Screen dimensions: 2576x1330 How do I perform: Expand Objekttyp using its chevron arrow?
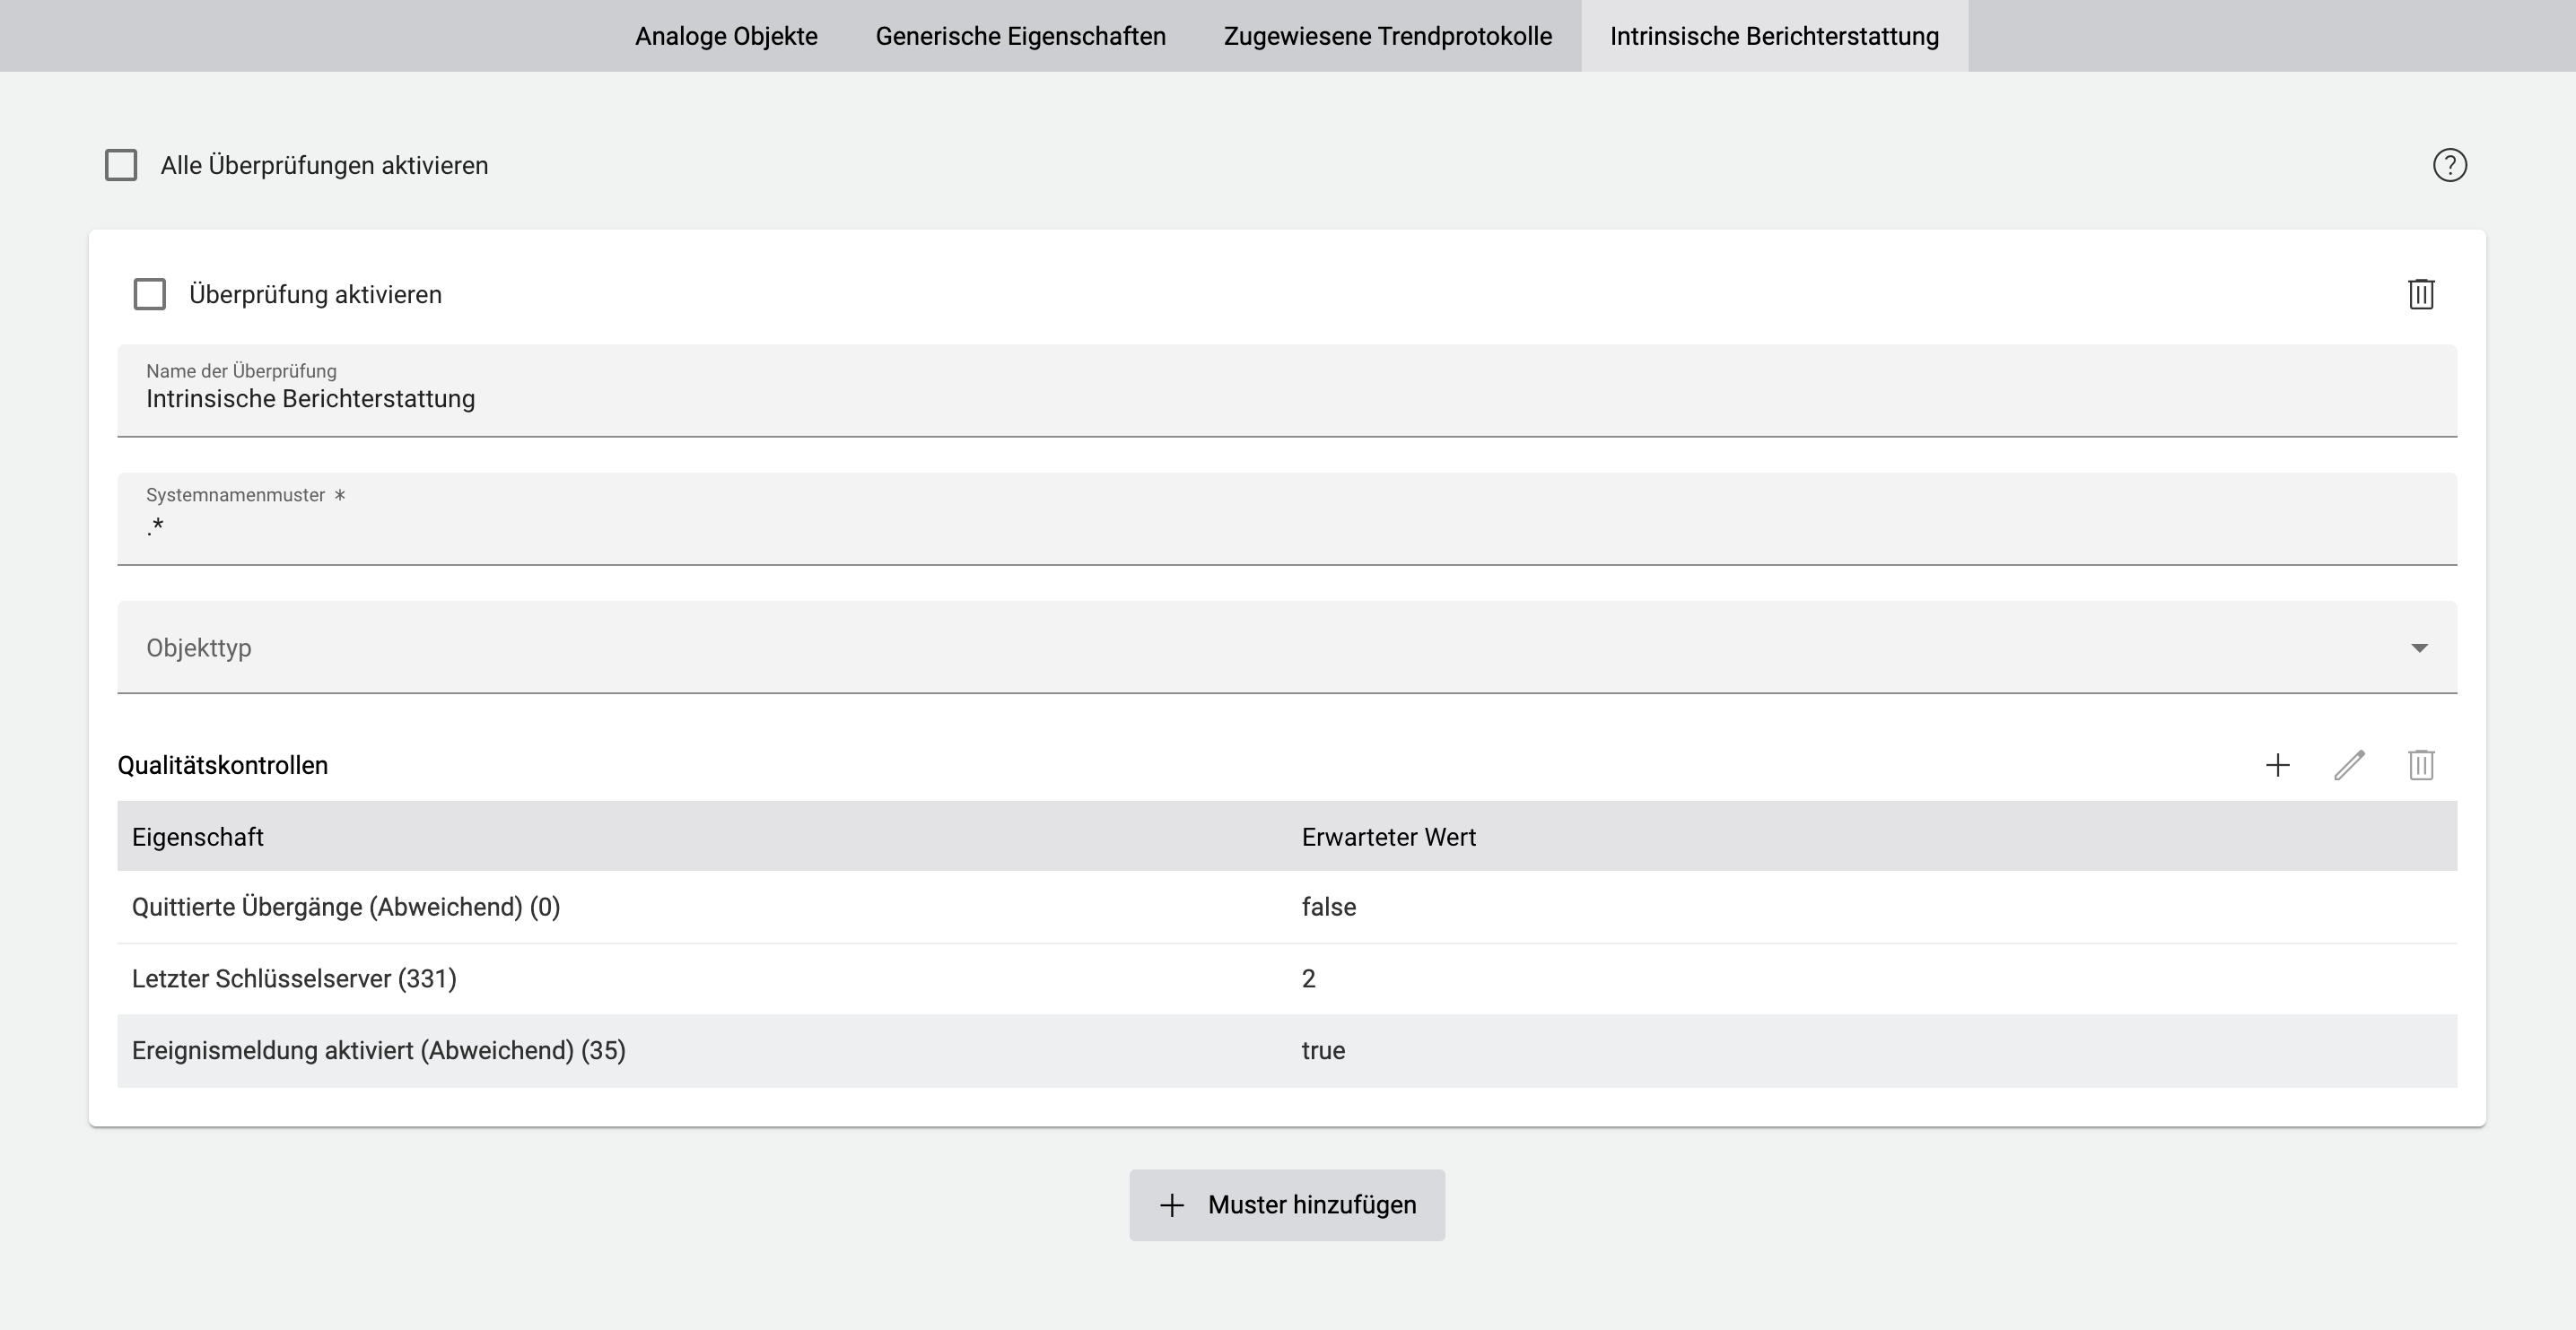pos(2420,648)
